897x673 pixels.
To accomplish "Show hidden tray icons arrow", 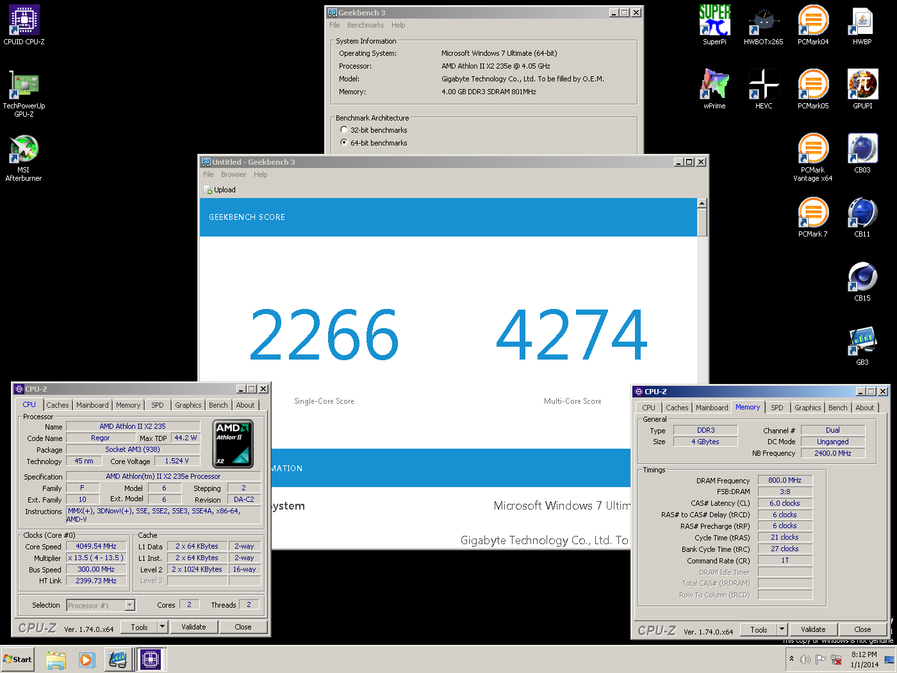I will pyautogui.click(x=791, y=659).
